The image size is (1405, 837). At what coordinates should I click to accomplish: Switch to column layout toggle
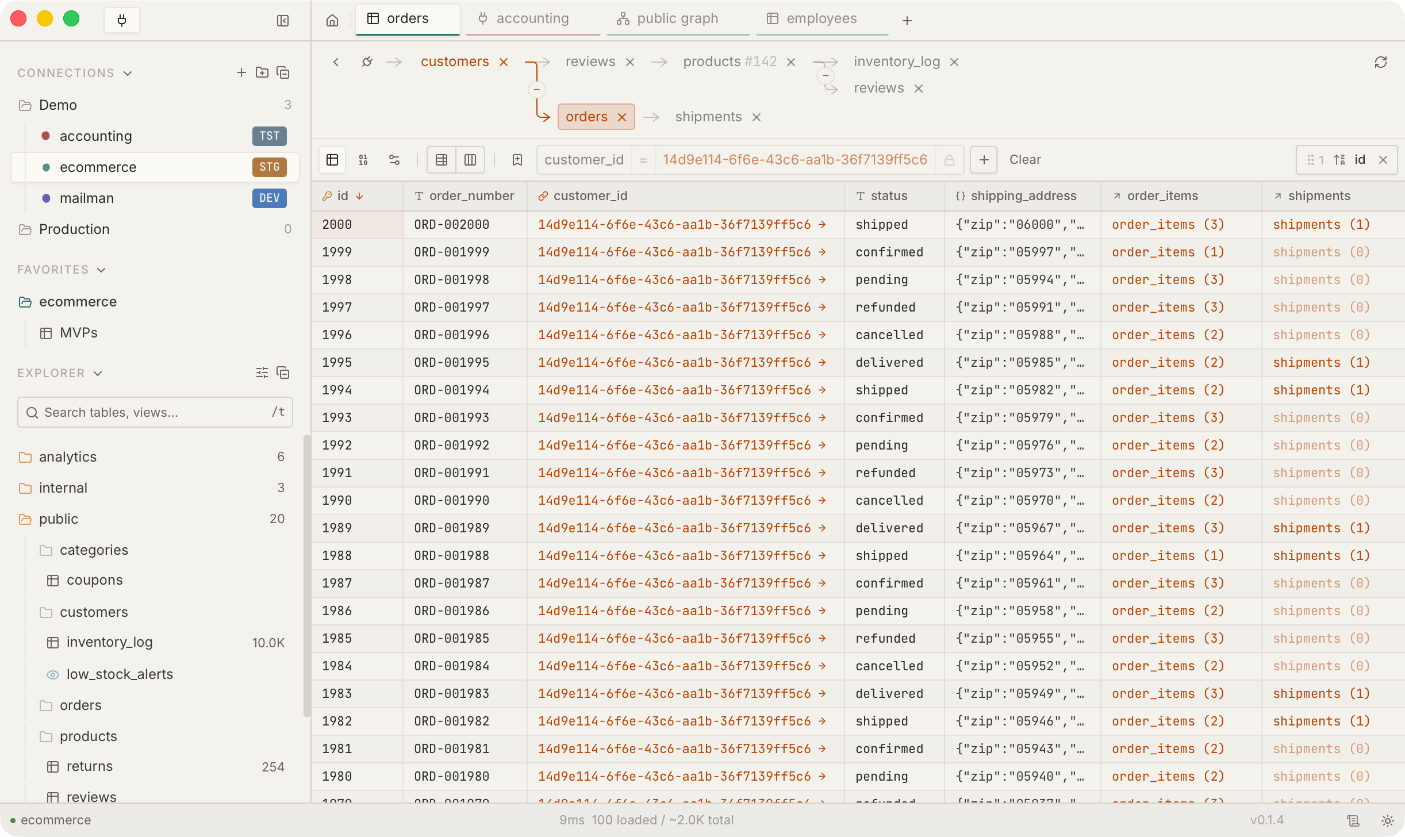[x=470, y=160]
